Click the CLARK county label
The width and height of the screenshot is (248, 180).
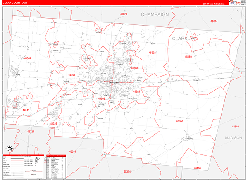[180, 38]
